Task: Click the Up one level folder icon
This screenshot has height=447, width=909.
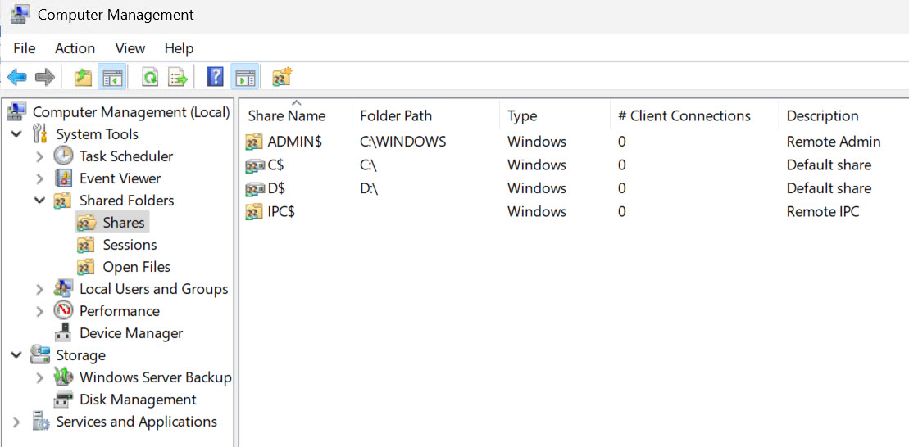Action: pos(83,77)
